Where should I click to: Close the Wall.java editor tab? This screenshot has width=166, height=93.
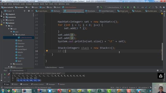(61, 11)
